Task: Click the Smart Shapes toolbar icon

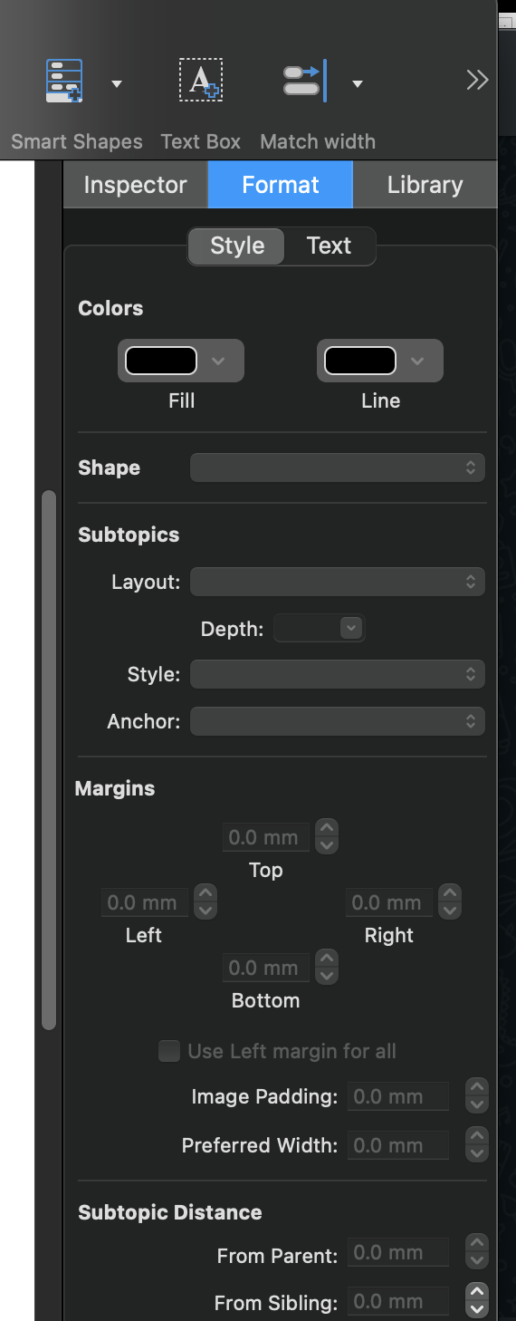Action: click(64, 82)
